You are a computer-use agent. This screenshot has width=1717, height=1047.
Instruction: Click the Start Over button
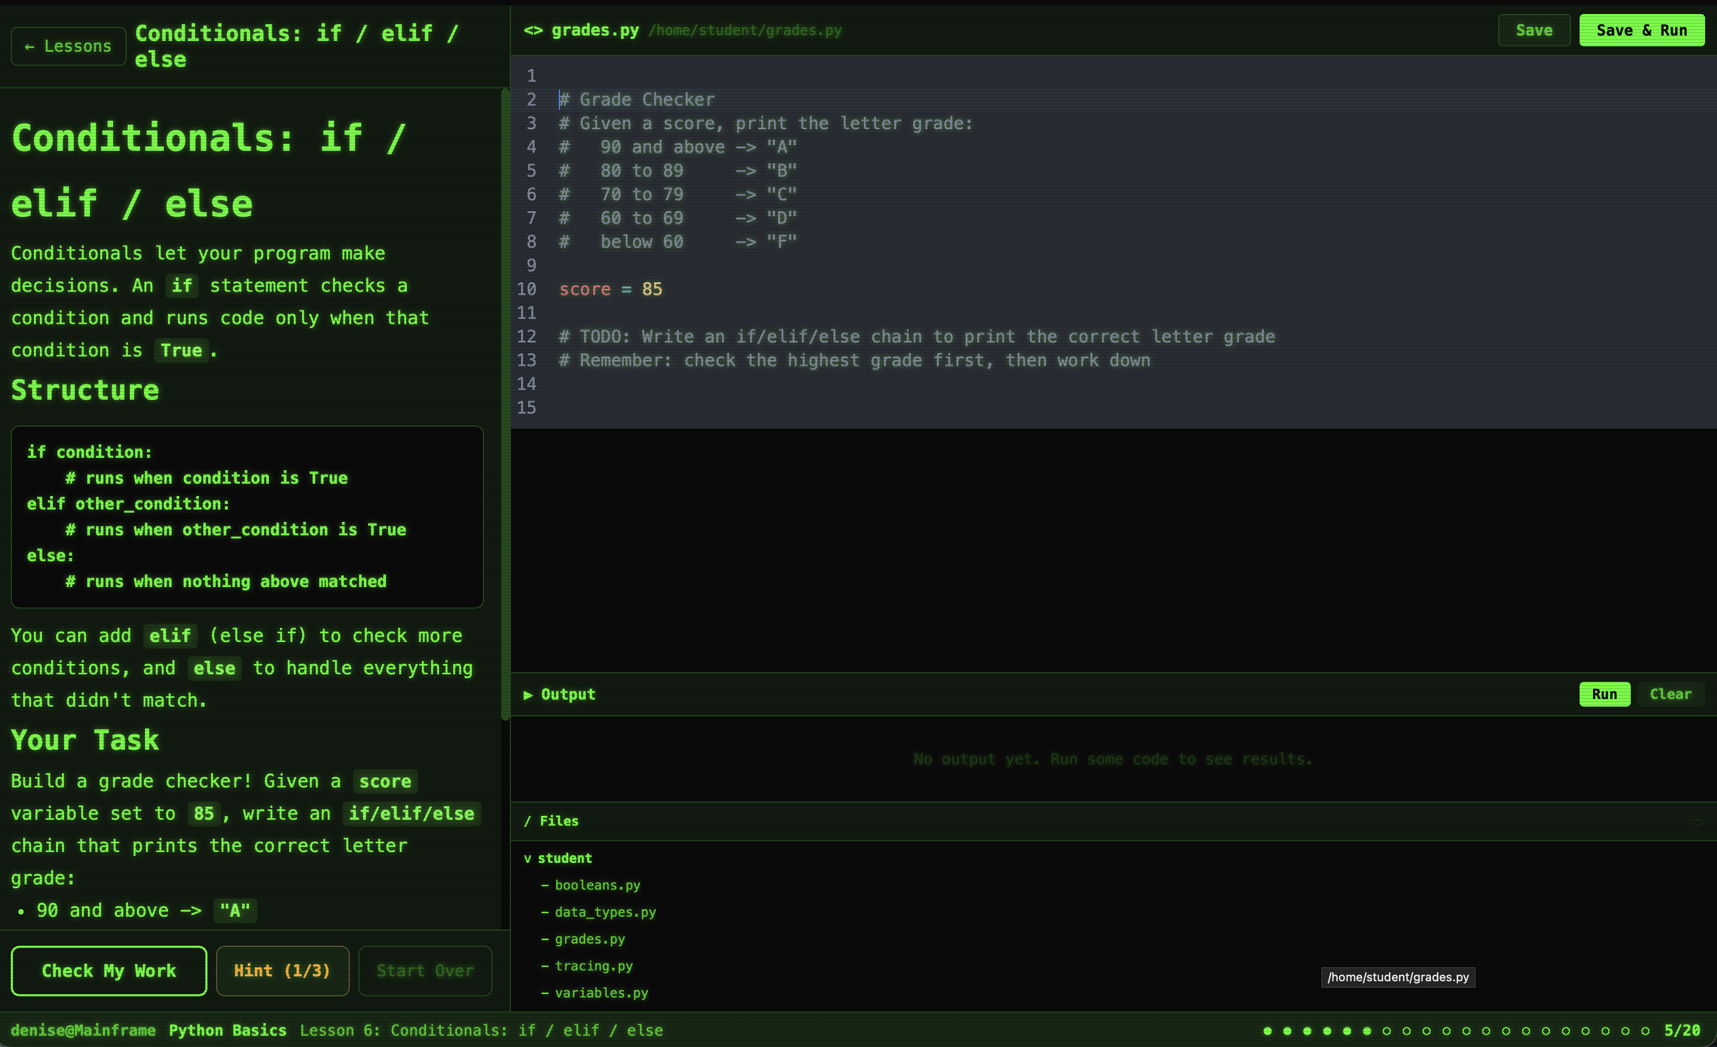tap(425, 971)
